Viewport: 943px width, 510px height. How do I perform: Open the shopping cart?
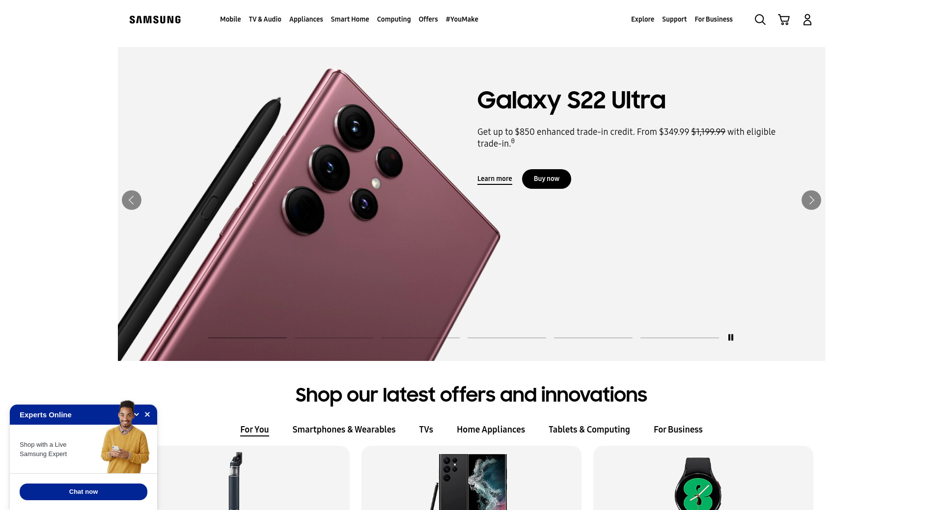click(x=783, y=20)
